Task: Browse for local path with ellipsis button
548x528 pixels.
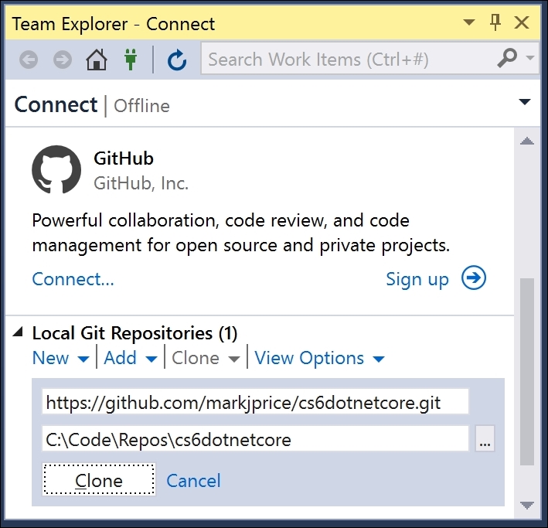Action: 485,439
